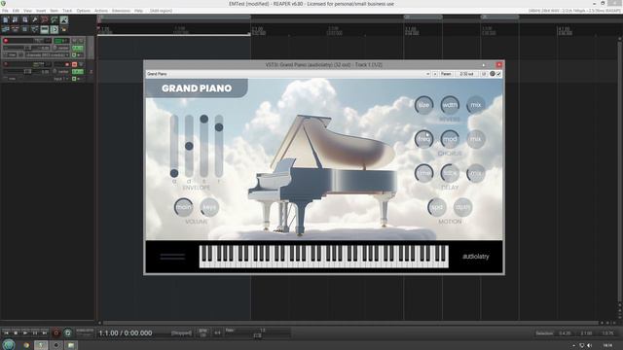Click the round knob icon in FX header
Image resolution: width=623 pixels, height=350 pixels.
tap(493, 74)
